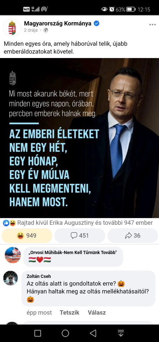Open the comments button showing 451
The height and width of the screenshot is (342, 159).
[80, 235]
